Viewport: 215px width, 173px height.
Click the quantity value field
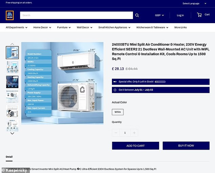[125, 133]
